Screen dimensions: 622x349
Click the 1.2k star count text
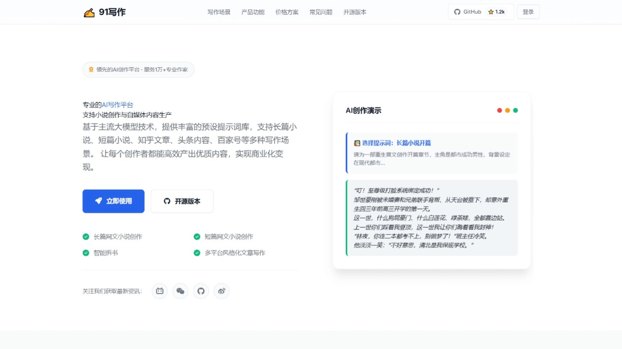[x=500, y=12]
